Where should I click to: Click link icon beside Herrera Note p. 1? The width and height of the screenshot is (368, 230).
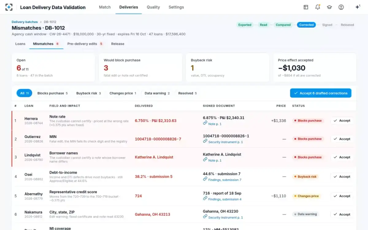pos(205,123)
